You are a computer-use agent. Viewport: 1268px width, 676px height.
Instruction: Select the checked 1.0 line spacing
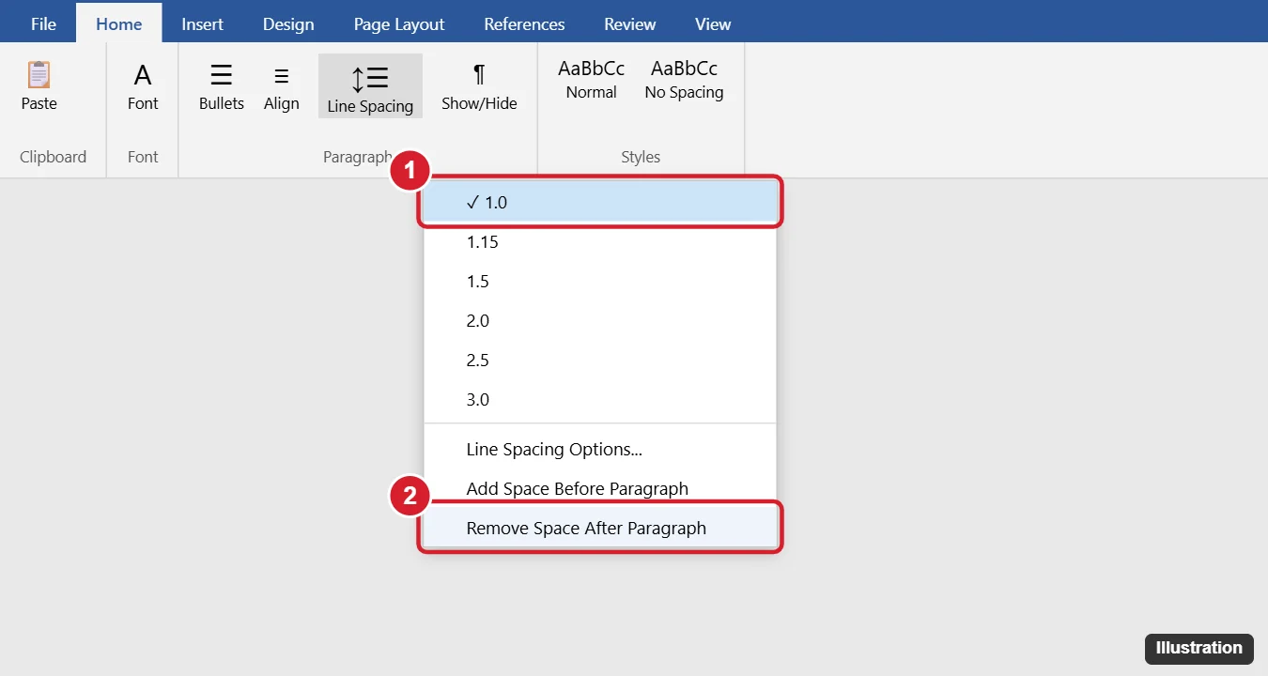600,202
